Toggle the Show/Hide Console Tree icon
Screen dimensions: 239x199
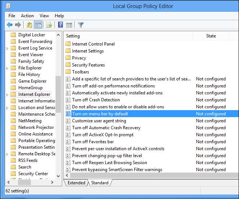coord(38,25)
